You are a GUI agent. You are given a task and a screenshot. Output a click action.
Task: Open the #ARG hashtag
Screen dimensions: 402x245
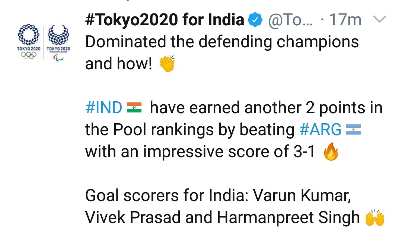click(320, 130)
